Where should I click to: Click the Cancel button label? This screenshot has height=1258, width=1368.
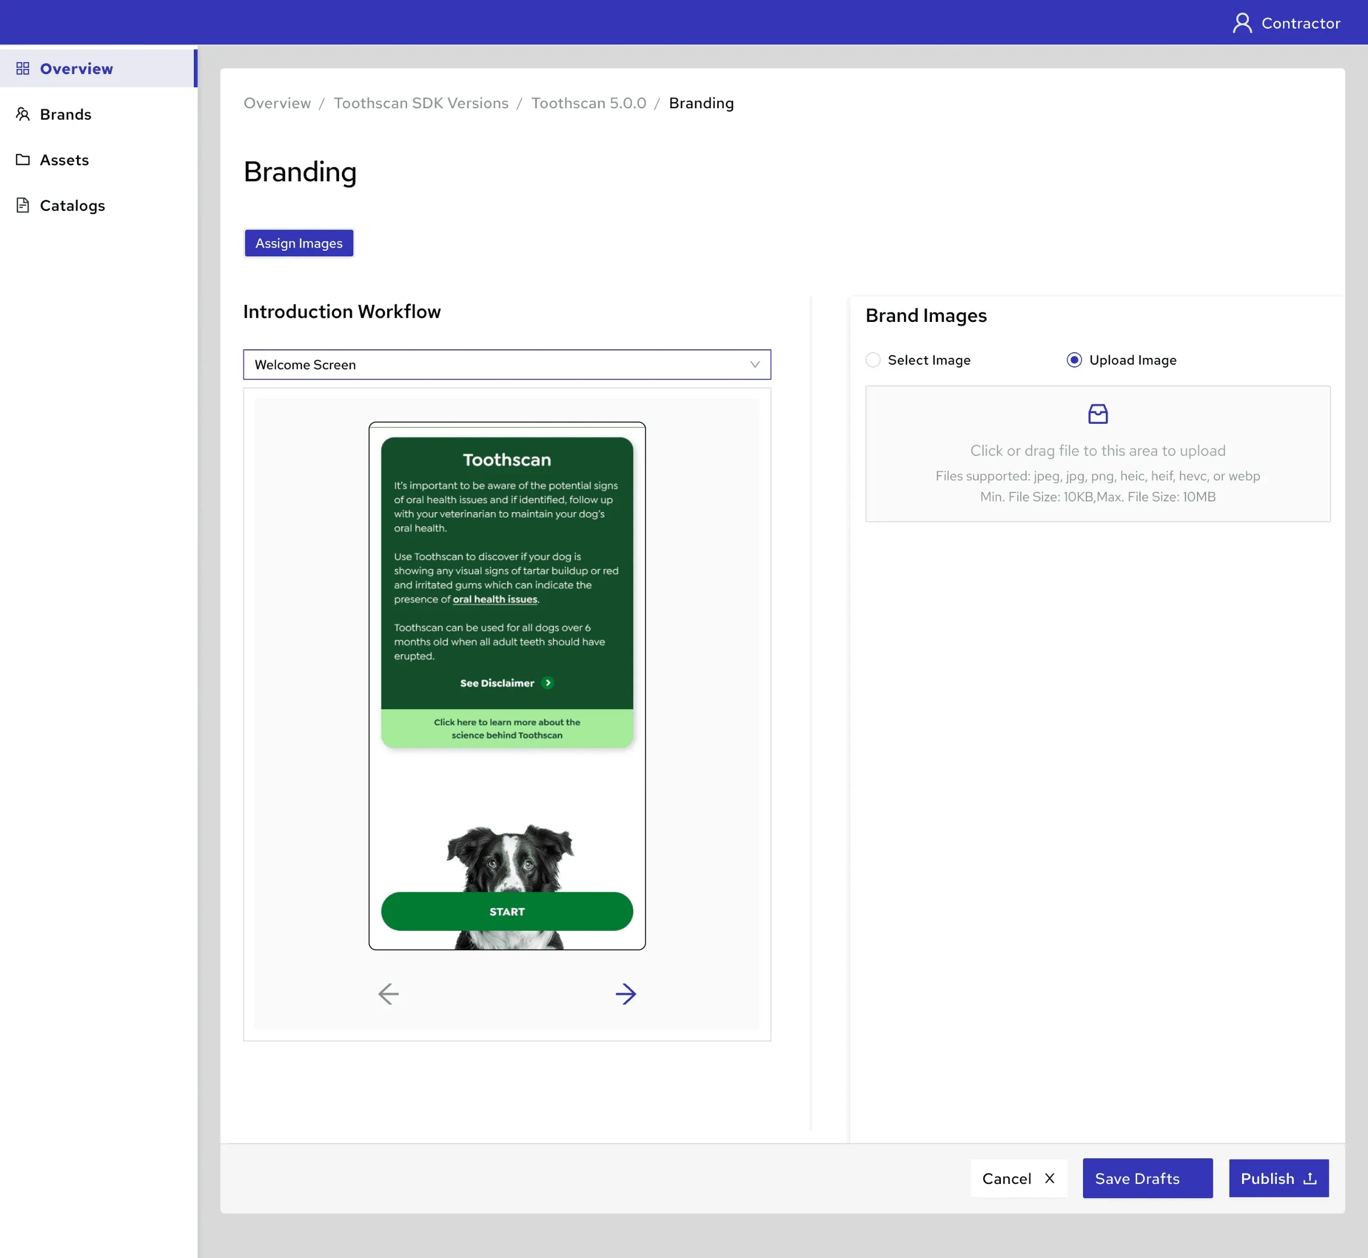coord(1007,1178)
